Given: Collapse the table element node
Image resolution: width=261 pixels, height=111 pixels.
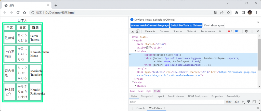Looking at the screenshot, I should (136, 86).
